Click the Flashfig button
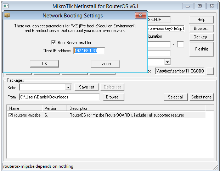Screen dimensions: 220x172 tap(202, 49)
